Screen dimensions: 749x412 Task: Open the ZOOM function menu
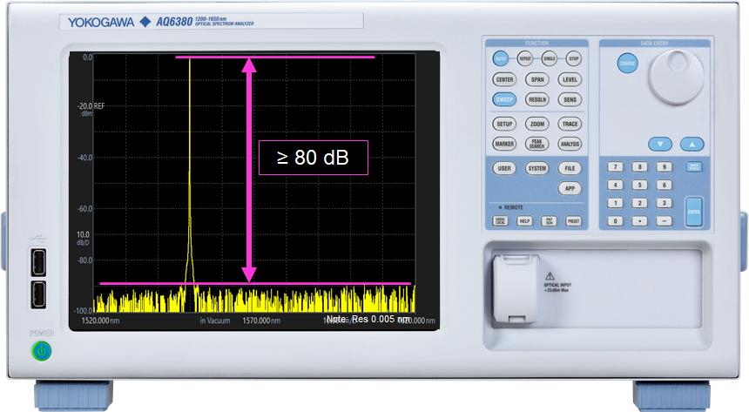pyautogui.click(x=537, y=124)
